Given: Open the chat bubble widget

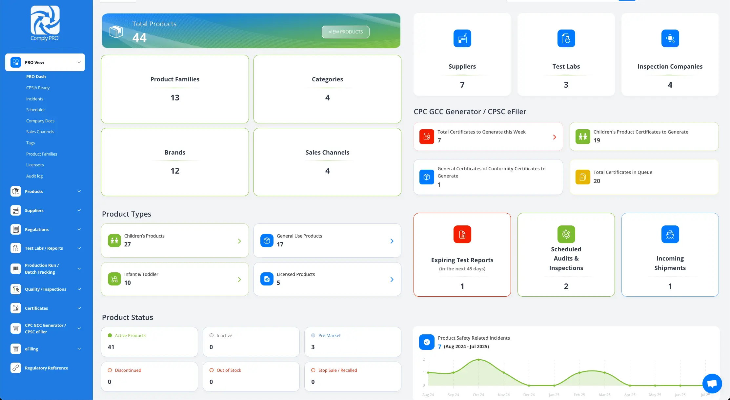Looking at the screenshot, I should pyautogui.click(x=712, y=383).
